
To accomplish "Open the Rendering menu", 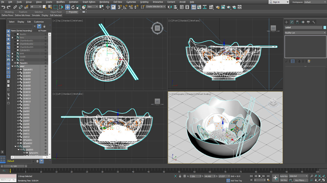I will (x=104, y=2).
